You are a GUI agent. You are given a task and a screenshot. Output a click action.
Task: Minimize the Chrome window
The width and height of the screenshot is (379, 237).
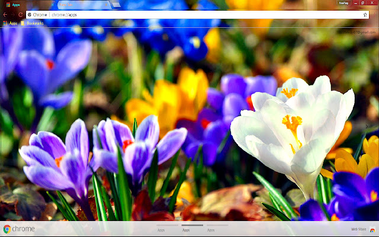[355, 3]
